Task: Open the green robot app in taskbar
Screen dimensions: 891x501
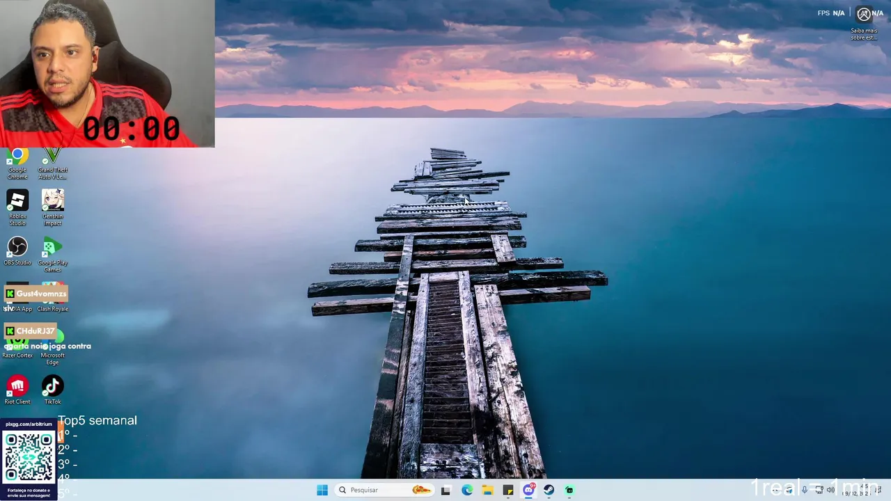Action: tap(569, 490)
